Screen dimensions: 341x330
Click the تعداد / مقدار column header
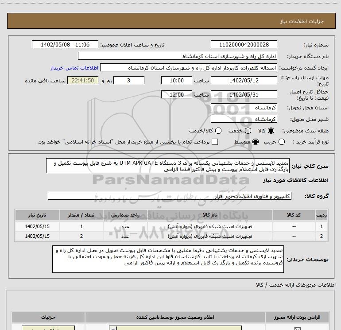(81, 215)
